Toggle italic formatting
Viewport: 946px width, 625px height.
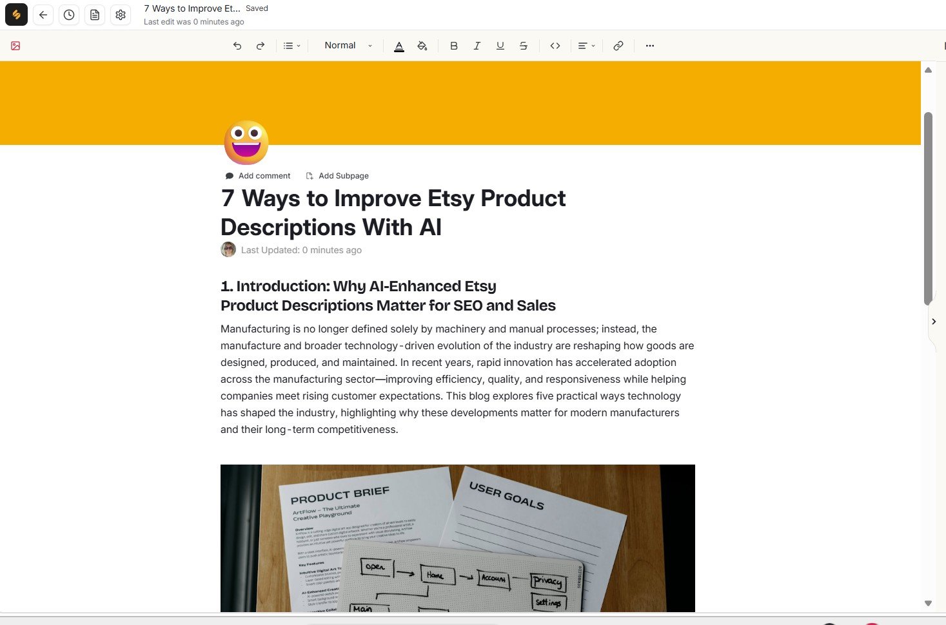coord(477,46)
